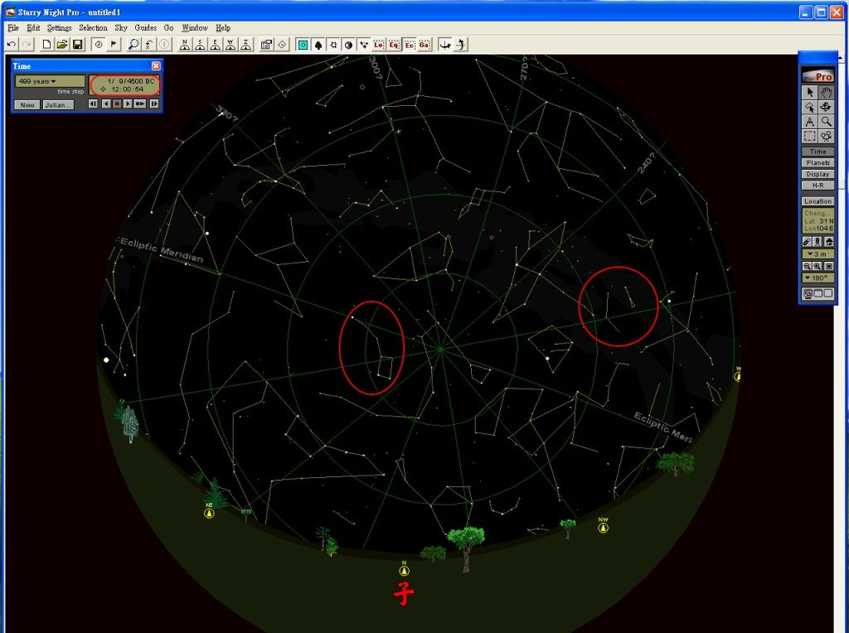Click the save file toolbar icon
The width and height of the screenshot is (849, 633).
pos(77,45)
